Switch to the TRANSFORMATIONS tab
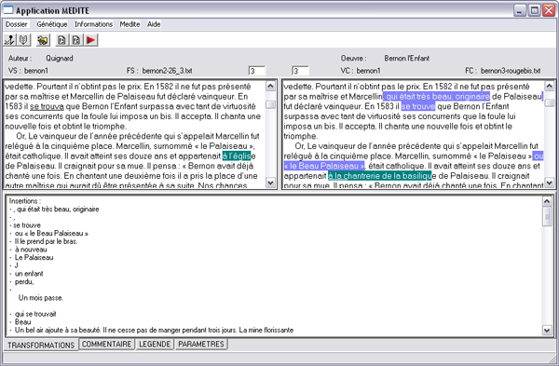 [x=41, y=345]
